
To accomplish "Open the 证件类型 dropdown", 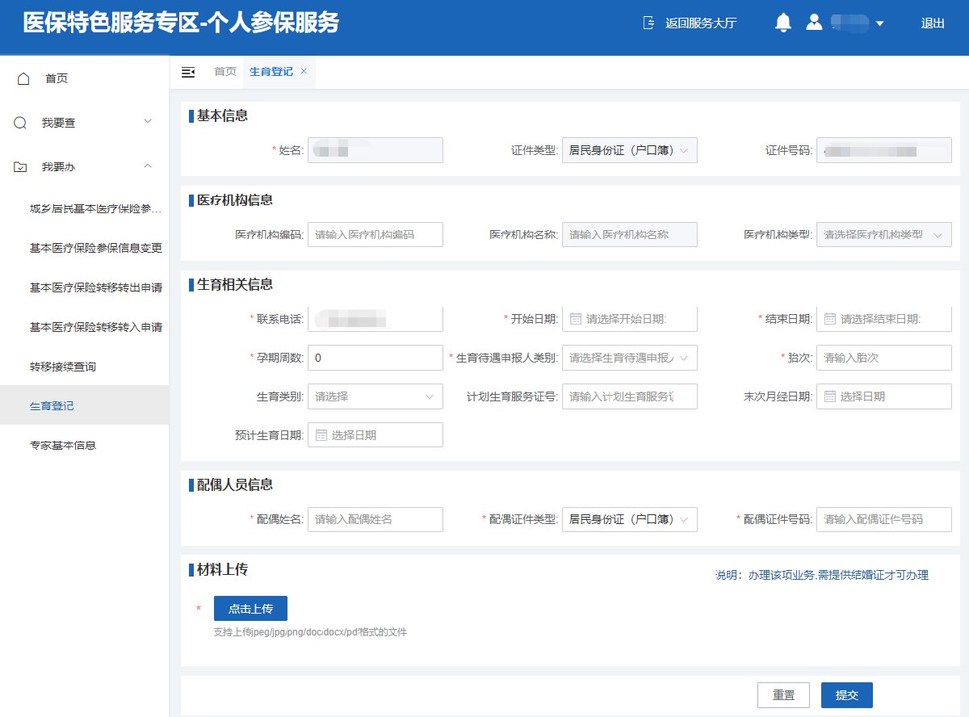I will 629,150.
